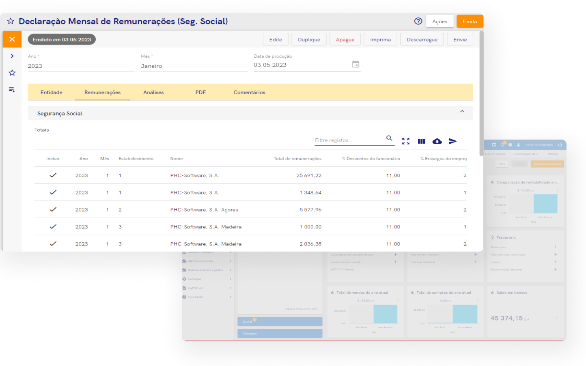This screenshot has width=586, height=366.
Task: Click the calendar icon for Data de produção
Action: tap(355, 65)
